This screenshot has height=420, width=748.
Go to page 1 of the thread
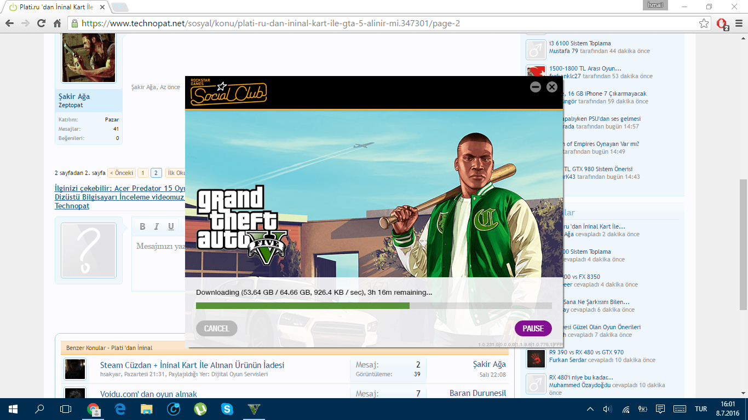pyautogui.click(x=143, y=173)
